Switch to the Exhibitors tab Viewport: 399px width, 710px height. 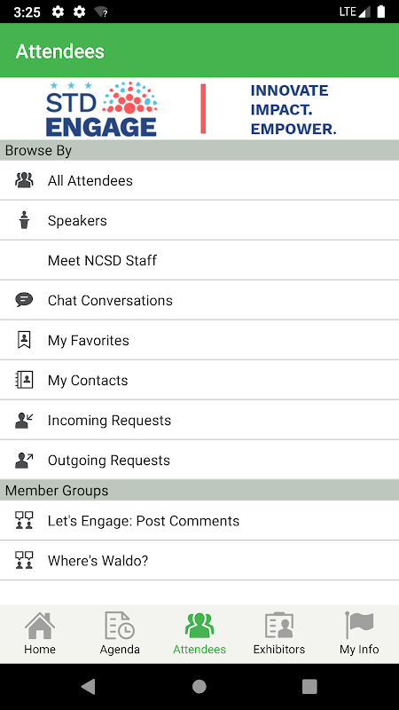point(279,634)
